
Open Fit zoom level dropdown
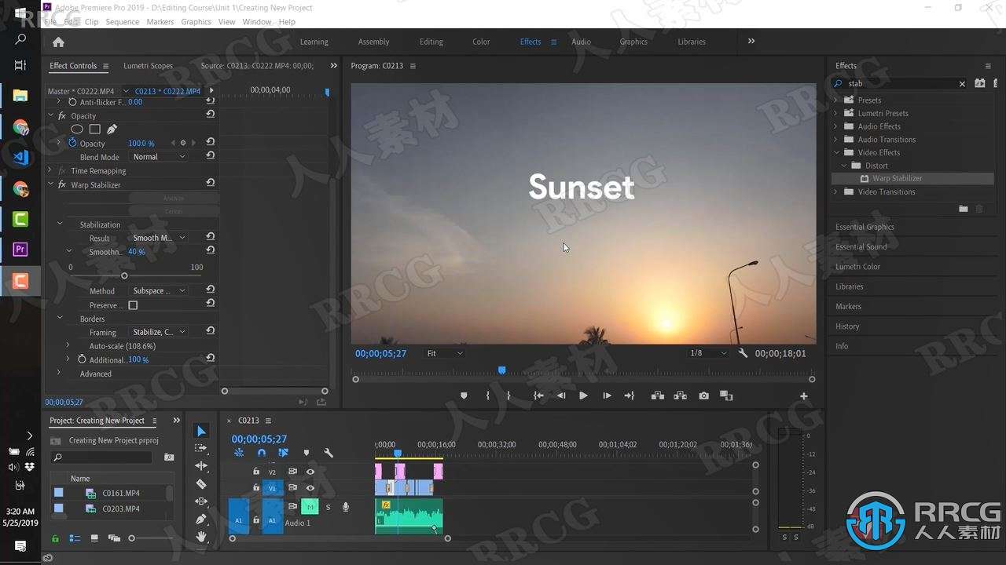(444, 354)
